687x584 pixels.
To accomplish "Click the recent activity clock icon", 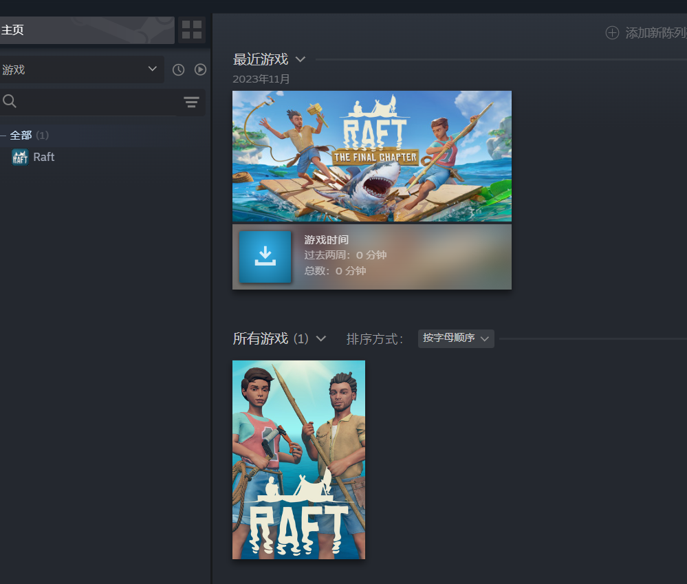I will pos(178,69).
